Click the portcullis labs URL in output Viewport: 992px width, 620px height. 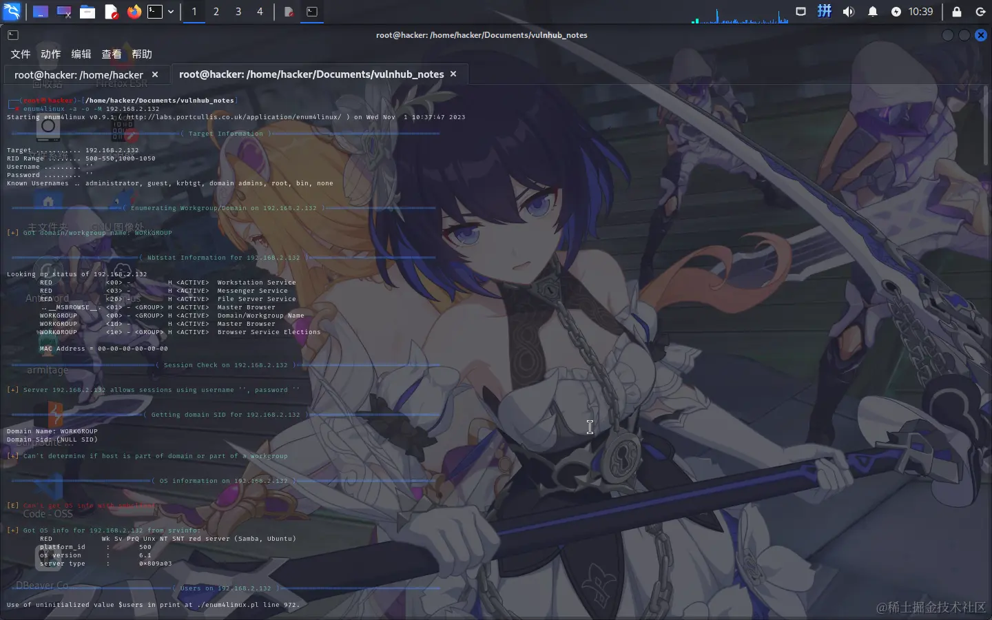point(234,117)
